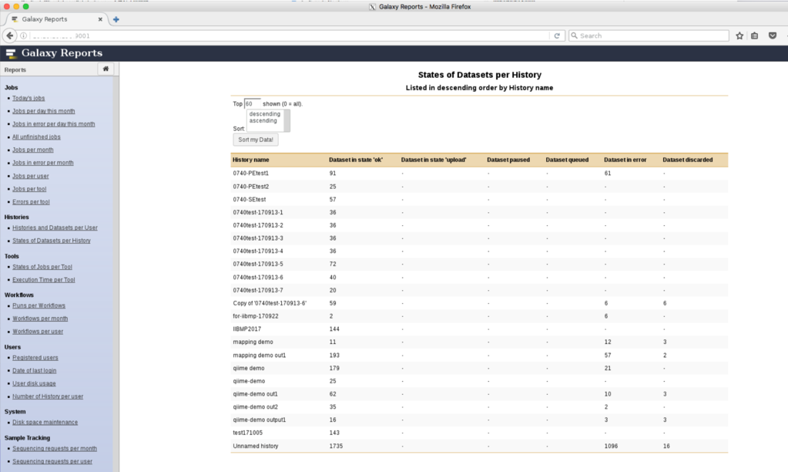The height and width of the screenshot is (472, 788).
Task: Choose 'ascending' in the Sort list
Action: pyautogui.click(x=263, y=121)
